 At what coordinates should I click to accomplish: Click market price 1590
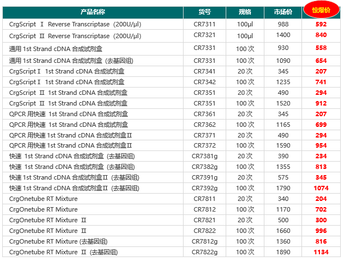283,146
